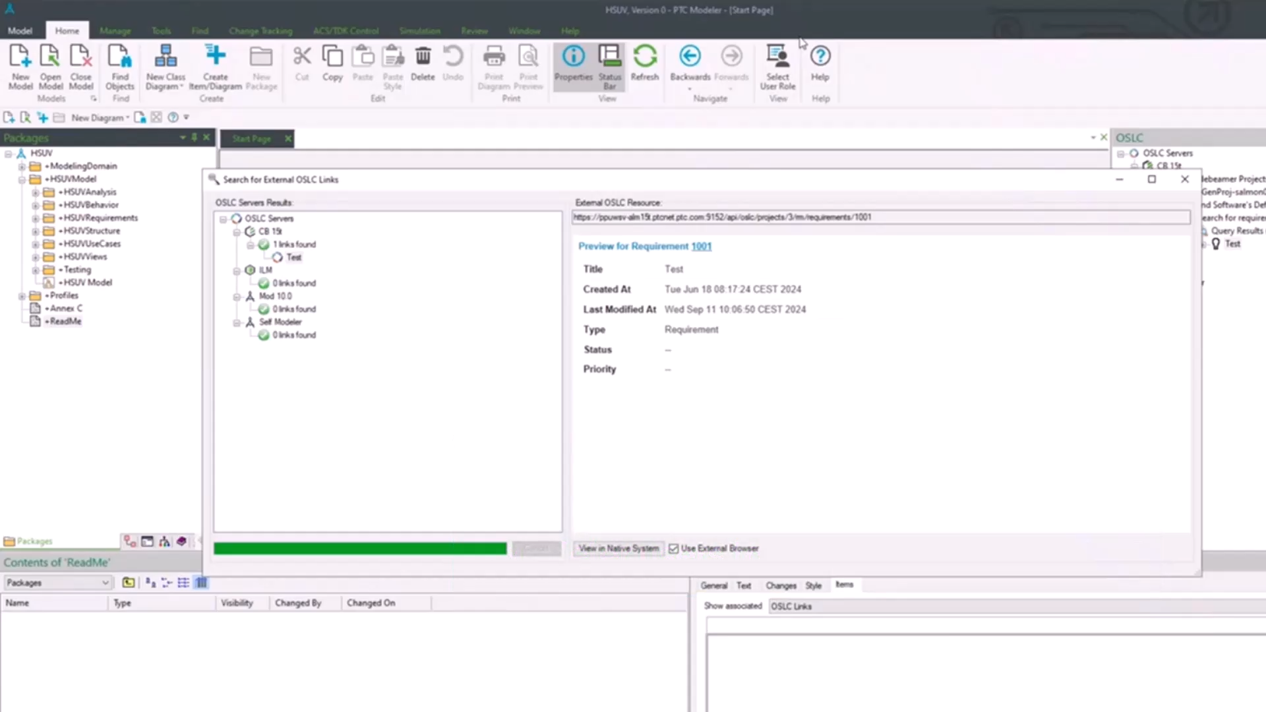The width and height of the screenshot is (1266, 712).
Task: Click Forwards navigation arrow icon
Action: (731, 56)
